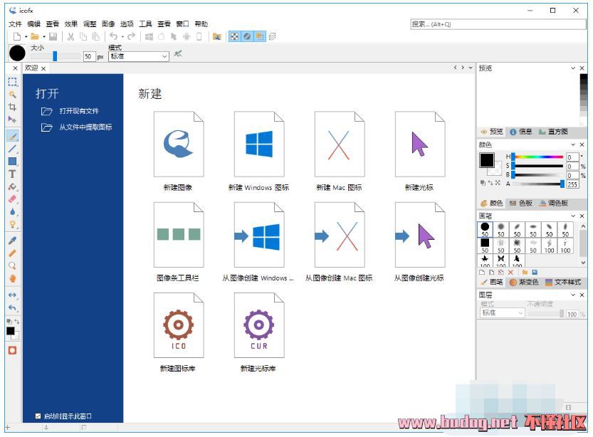The height and width of the screenshot is (437, 593).
Task: Select the filled rectangle shape tool
Action: 13,162
